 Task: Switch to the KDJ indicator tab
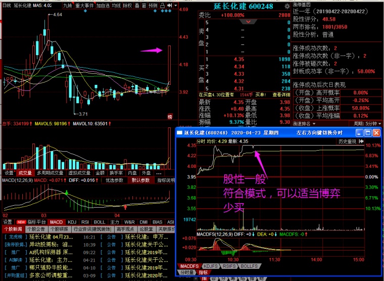click(x=72, y=222)
